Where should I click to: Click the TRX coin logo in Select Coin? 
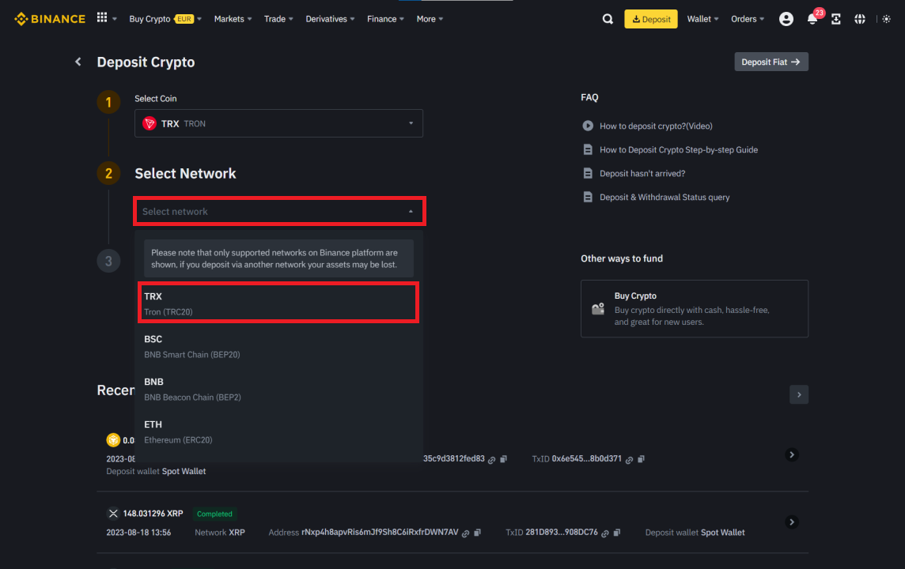(x=150, y=123)
